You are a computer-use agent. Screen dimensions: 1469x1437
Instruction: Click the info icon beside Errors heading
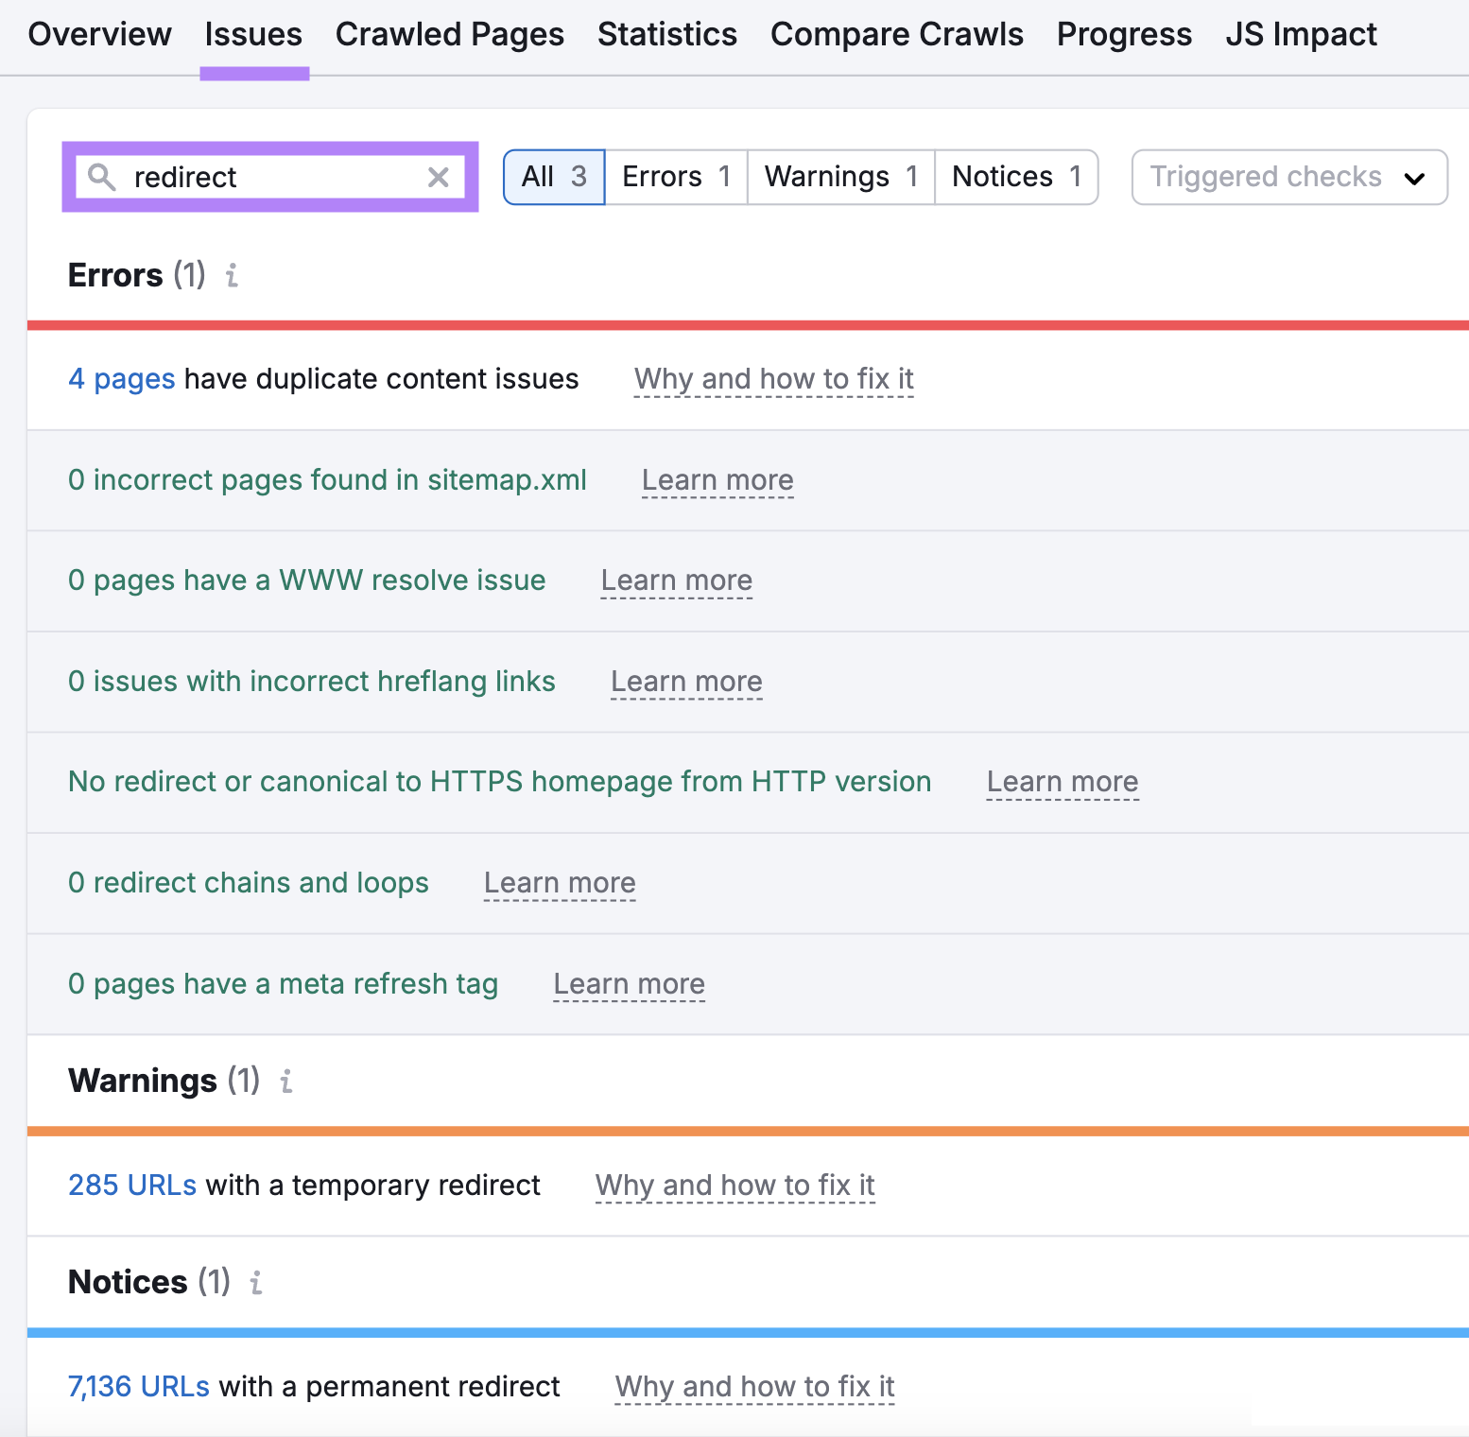coord(232,276)
